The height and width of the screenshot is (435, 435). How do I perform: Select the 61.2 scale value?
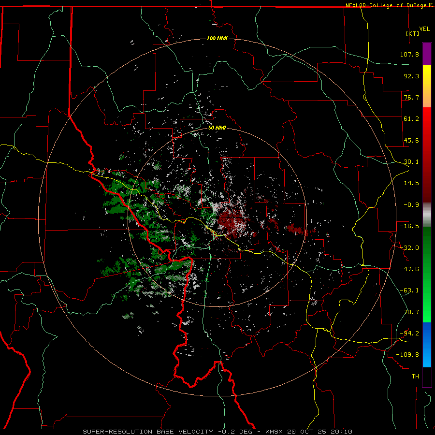(x=411, y=119)
